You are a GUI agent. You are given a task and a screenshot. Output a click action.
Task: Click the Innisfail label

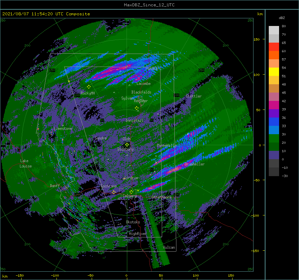134,121
